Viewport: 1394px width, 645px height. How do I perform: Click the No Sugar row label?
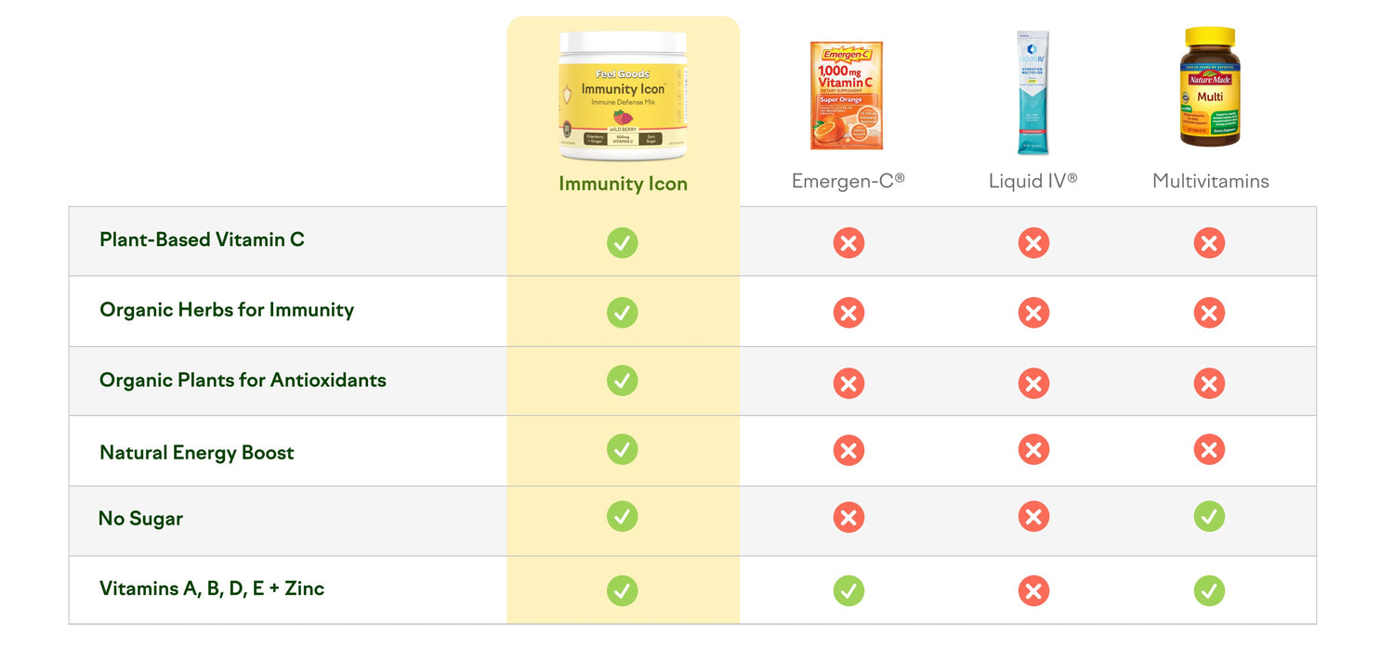coord(140,519)
